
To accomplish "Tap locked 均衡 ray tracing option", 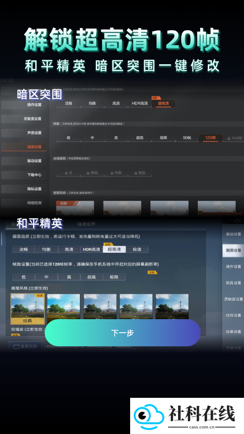I will [116, 173].
